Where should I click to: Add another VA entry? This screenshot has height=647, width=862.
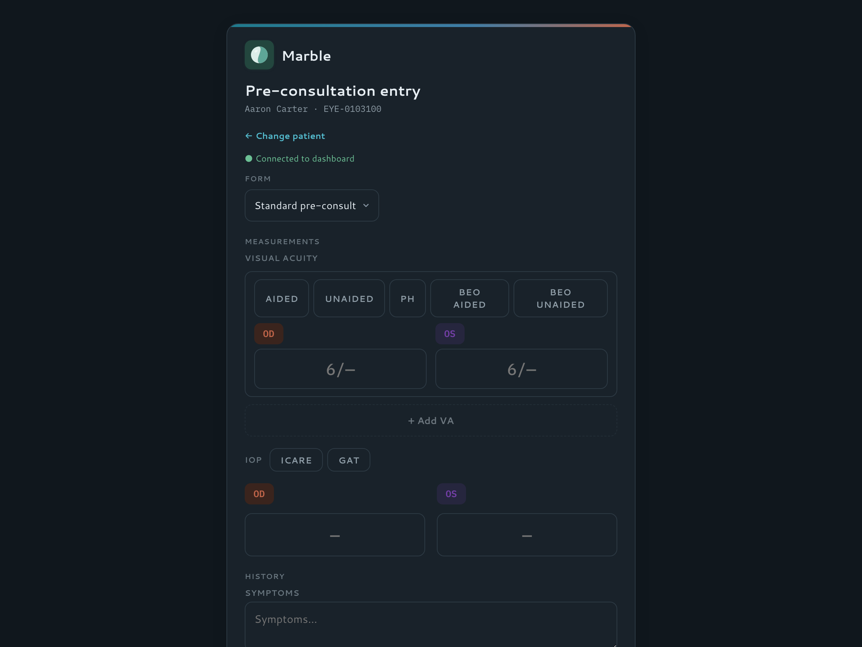tap(431, 420)
